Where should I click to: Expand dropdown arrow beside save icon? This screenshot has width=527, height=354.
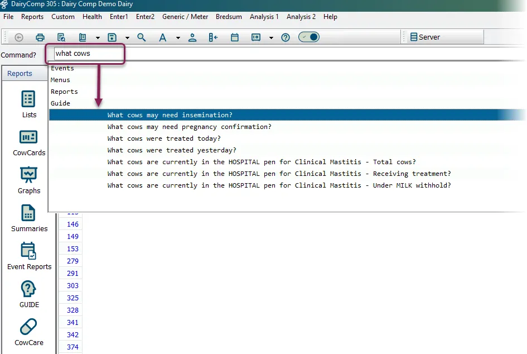127,37
